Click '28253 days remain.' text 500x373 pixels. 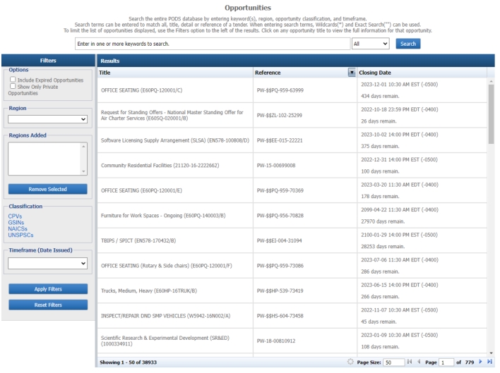click(x=383, y=247)
